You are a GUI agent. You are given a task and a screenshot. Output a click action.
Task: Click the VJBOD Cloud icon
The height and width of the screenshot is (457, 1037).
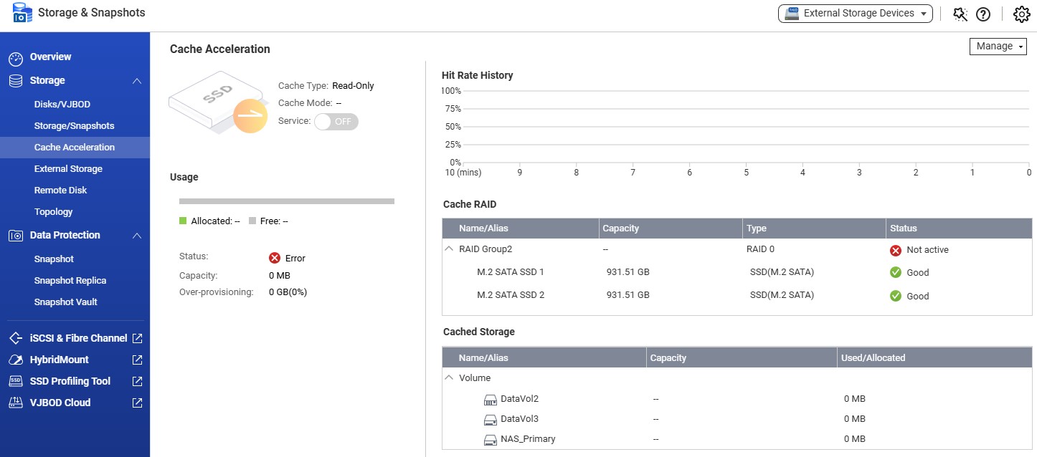click(x=16, y=403)
